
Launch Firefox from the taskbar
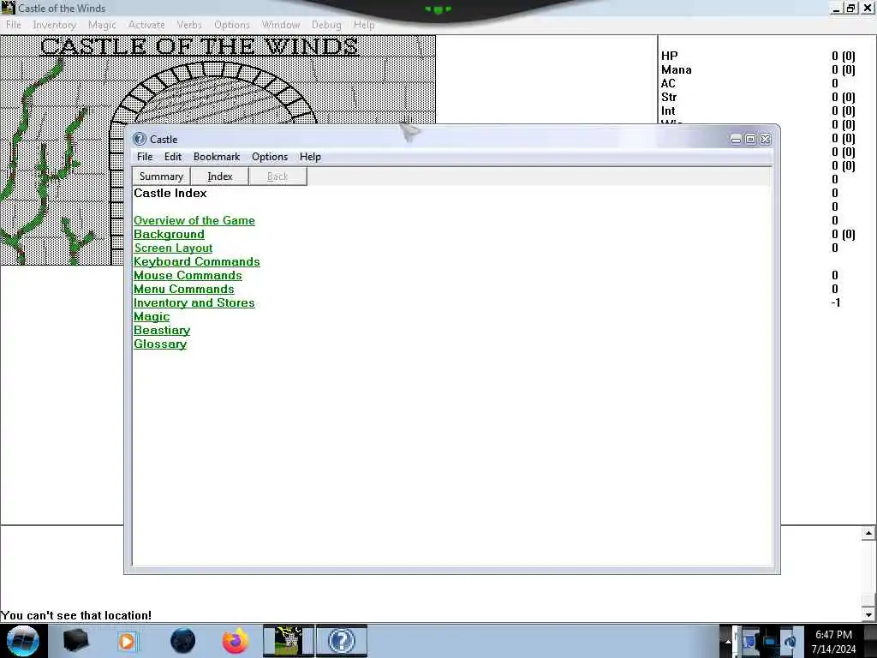point(236,641)
